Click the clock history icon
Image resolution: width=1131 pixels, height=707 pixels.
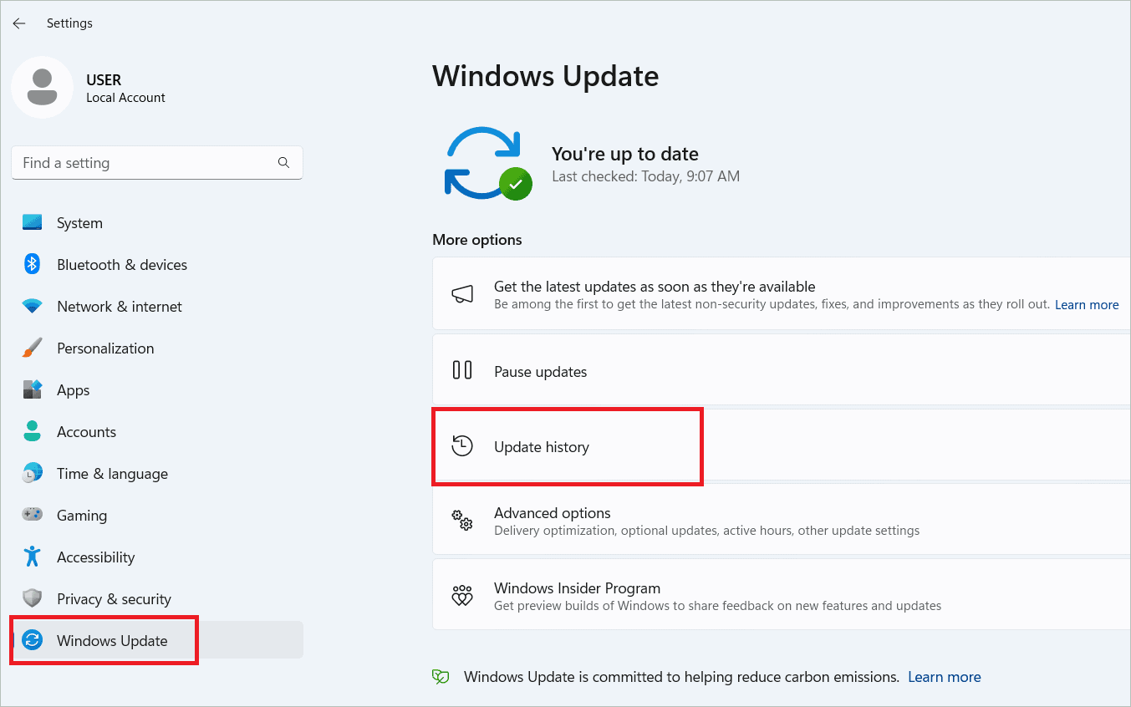coord(462,446)
